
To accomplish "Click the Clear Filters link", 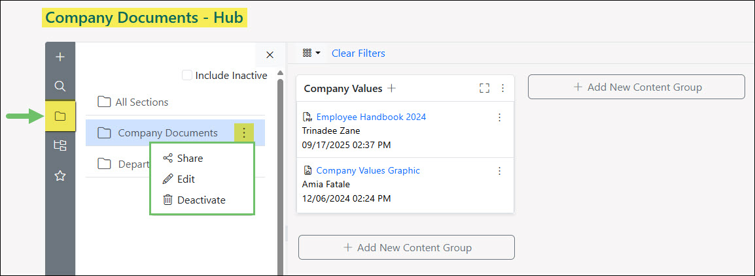I will point(358,54).
